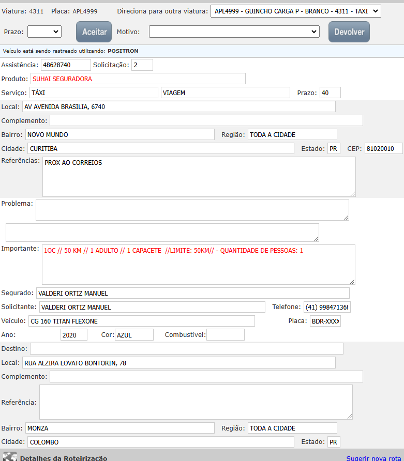Click inside the Problema text area
The height and width of the screenshot is (461, 404).
192,210
